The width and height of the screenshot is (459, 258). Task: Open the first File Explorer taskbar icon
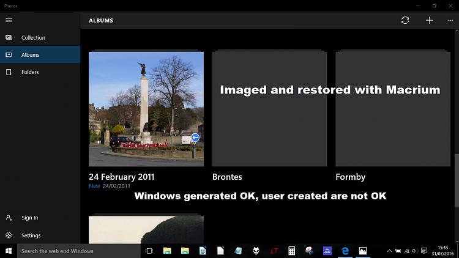tap(167, 251)
